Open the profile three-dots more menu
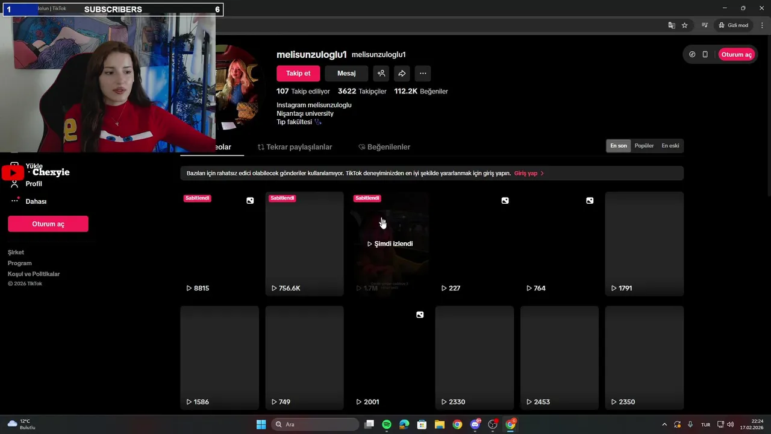The image size is (771, 434). (423, 74)
